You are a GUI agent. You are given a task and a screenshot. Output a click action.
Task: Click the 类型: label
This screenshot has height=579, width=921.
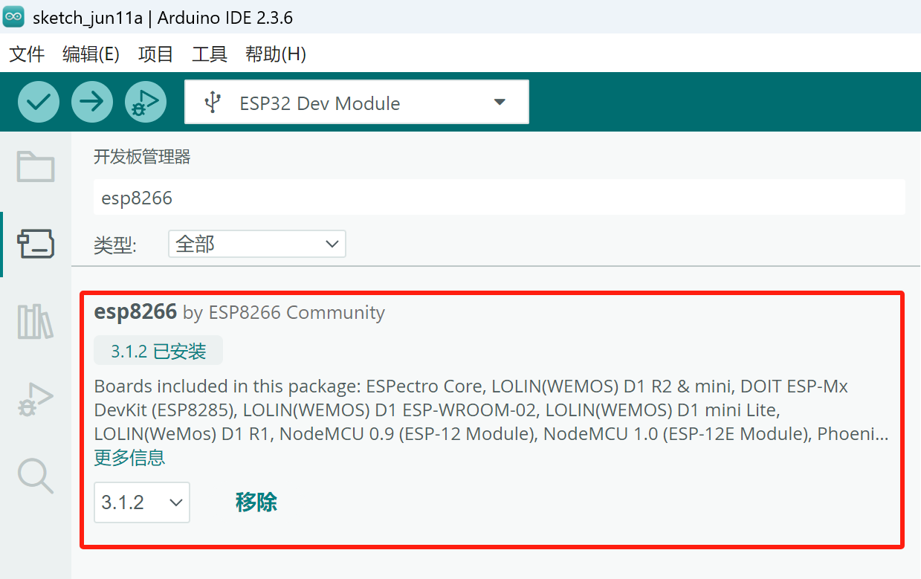115,245
